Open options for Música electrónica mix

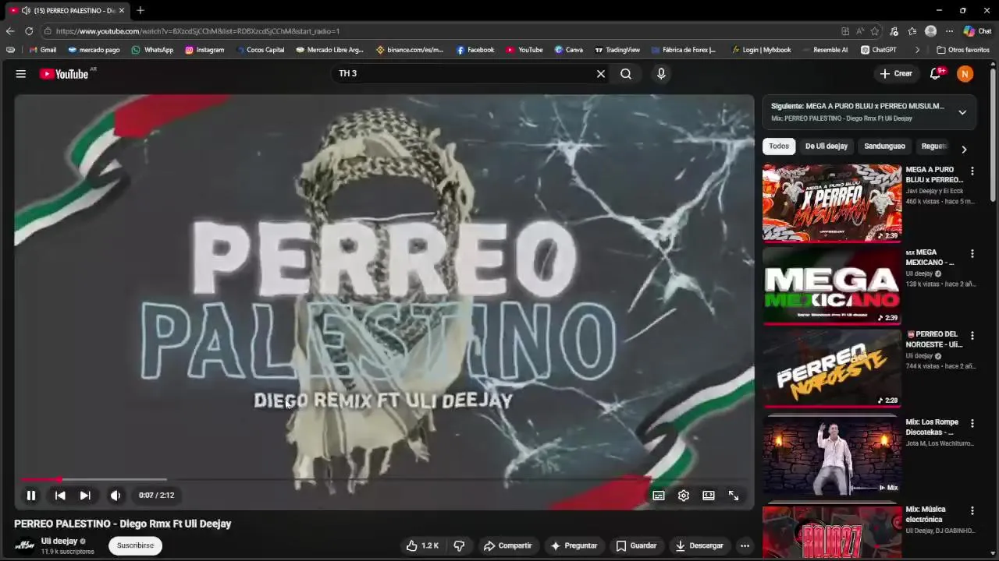972,510
